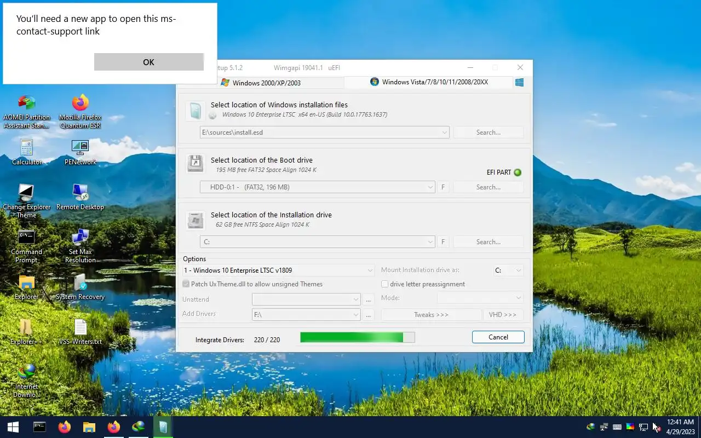
Task: Click OK in the ms-contact-support dialog
Action: 148,62
